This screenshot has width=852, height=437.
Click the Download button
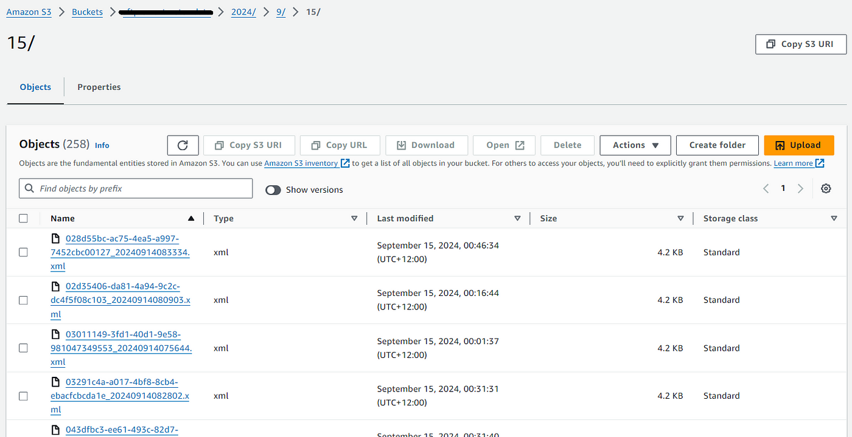tap(427, 145)
